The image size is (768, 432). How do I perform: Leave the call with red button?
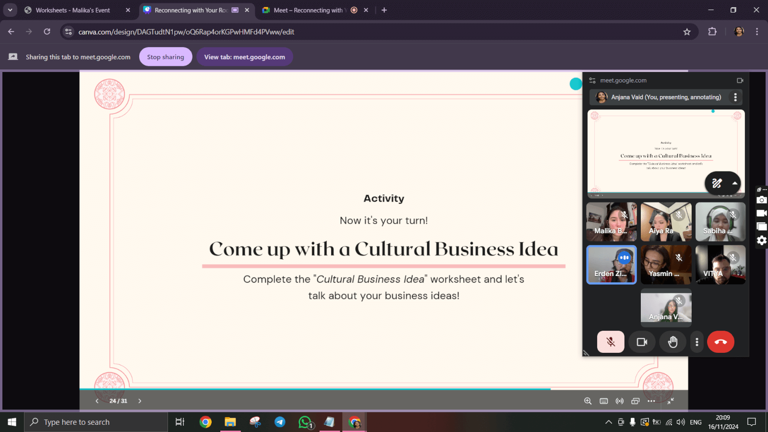point(720,342)
